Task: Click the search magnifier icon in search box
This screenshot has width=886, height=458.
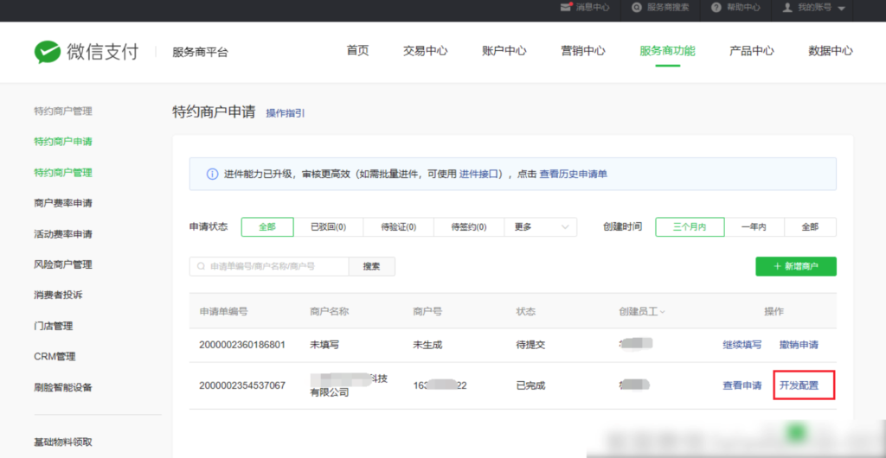Action: 202,267
